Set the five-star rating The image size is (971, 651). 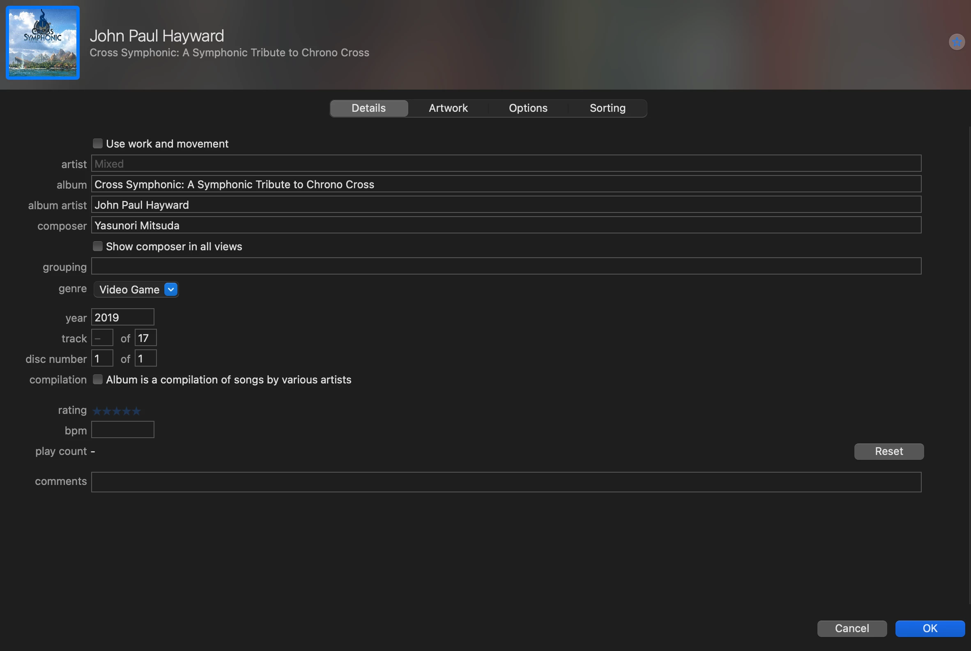click(136, 411)
